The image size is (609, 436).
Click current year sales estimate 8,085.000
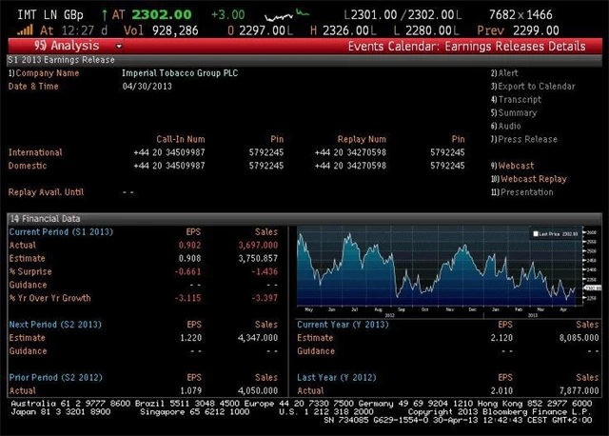580,338
